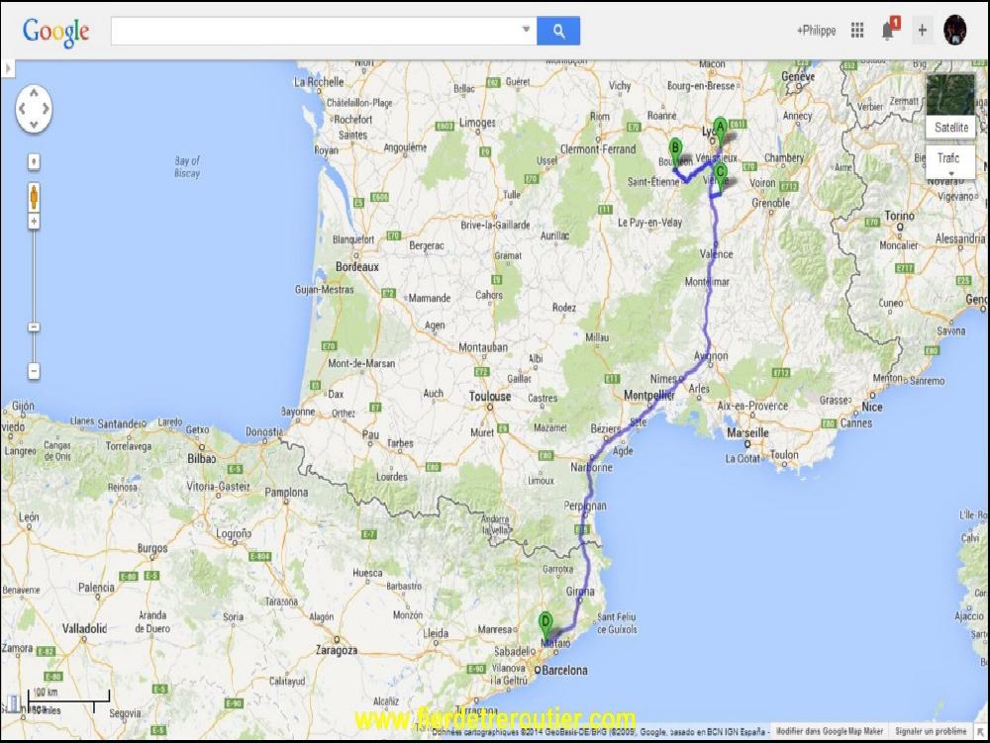Click the plus share button in header
The image size is (990, 743).
click(922, 31)
